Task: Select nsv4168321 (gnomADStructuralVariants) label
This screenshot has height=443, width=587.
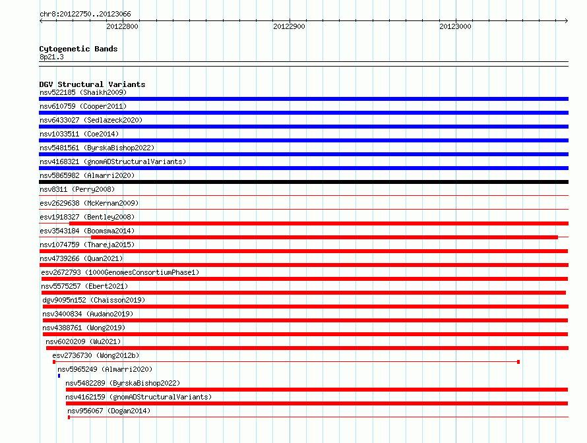Action: point(113,162)
